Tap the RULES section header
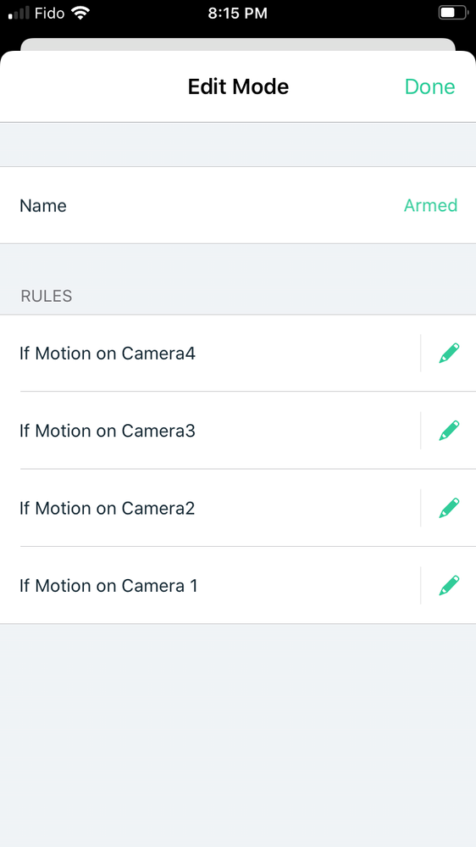Viewport: 476px width, 847px height. click(47, 296)
